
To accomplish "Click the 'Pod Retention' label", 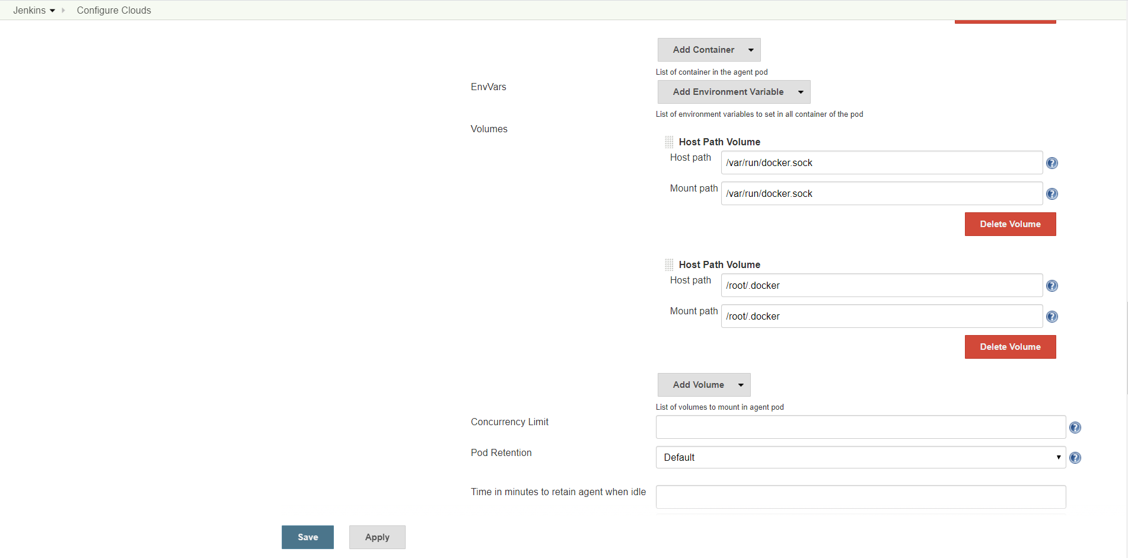I will (501, 453).
